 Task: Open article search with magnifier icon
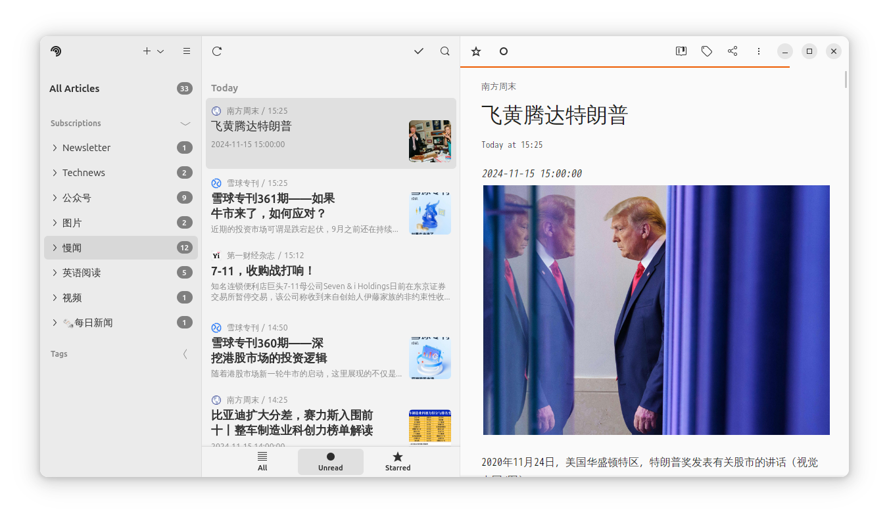445,51
